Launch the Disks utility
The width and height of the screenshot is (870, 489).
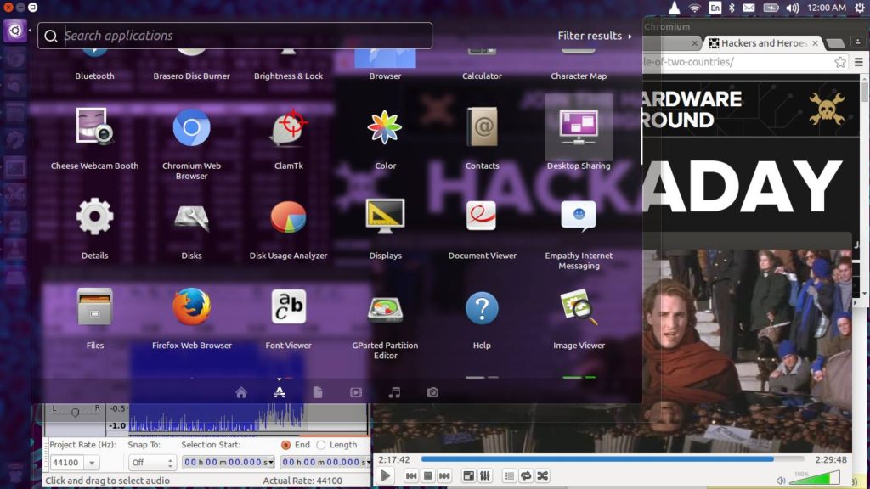pos(191,218)
